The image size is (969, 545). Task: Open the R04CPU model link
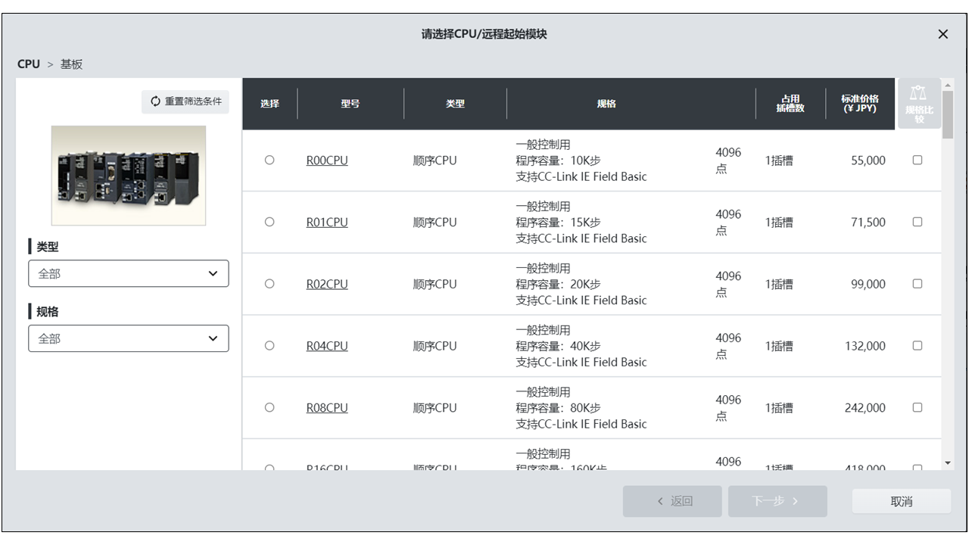point(327,346)
